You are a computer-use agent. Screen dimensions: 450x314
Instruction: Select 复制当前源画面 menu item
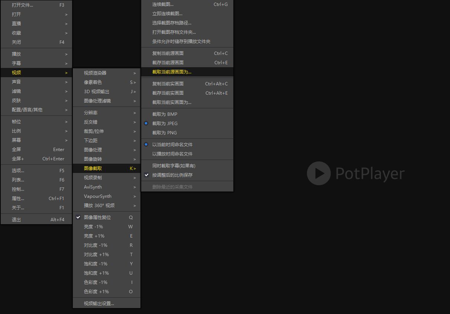187,53
